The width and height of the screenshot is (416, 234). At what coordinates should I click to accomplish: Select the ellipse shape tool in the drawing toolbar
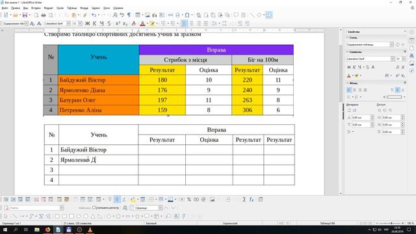click(x=79, y=216)
